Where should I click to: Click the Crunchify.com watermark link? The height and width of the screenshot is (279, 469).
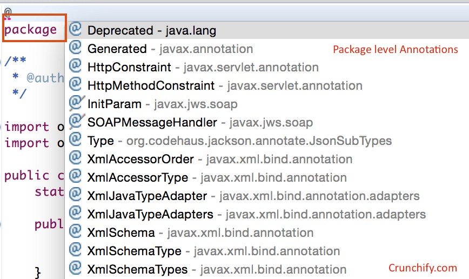tap(423, 268)
